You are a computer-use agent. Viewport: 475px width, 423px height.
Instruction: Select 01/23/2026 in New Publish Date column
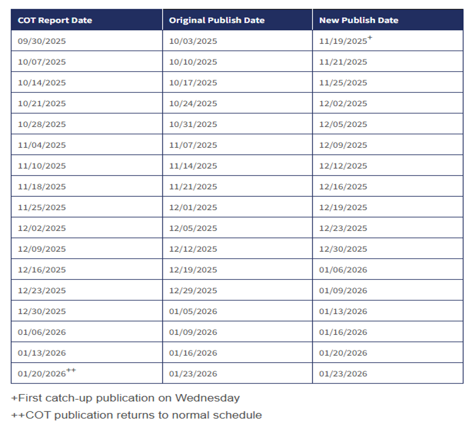pyautogui.click(x=343, y=374)
